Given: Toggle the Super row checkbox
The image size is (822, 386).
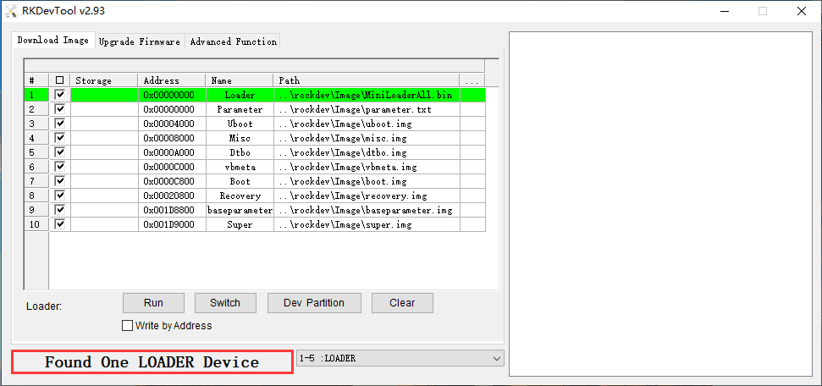Looking at the screenshot, I should point(59,224).
